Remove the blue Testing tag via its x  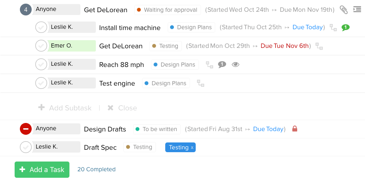point(192,148)
